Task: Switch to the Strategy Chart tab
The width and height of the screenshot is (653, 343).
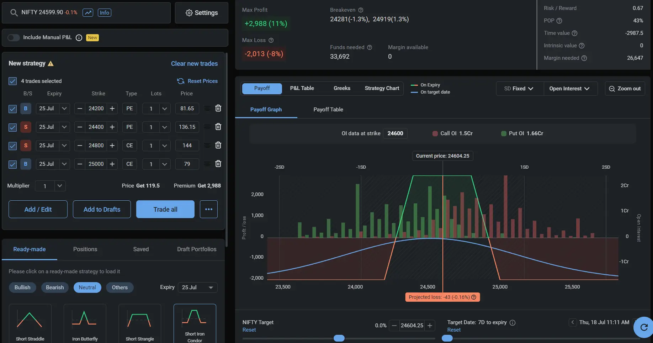Action: 382,88
